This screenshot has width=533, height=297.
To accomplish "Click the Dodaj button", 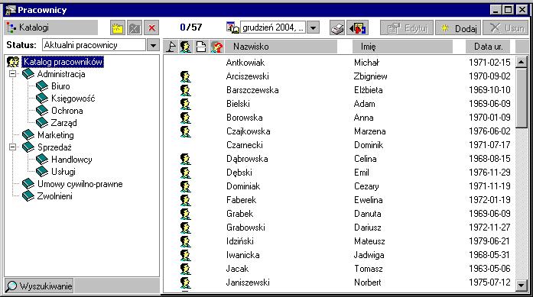I will coord(458,27).
